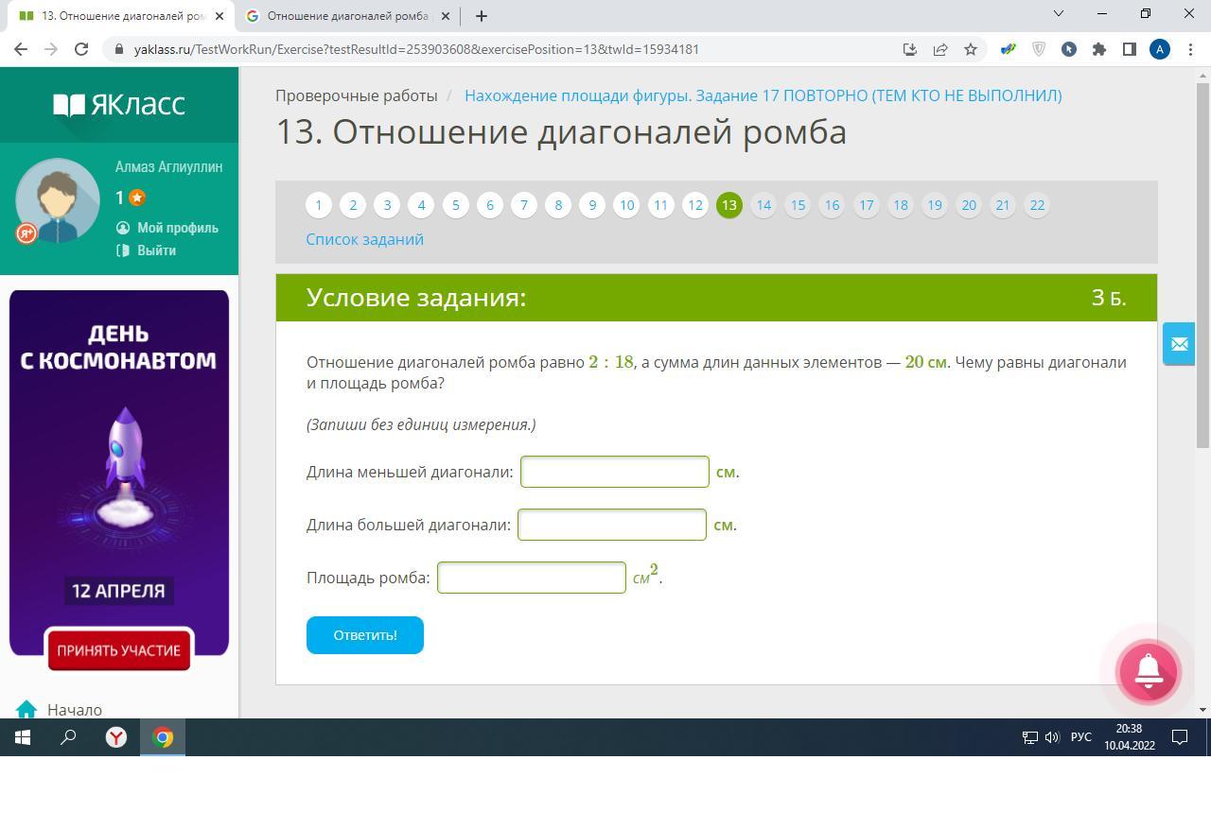
Task: Click the 'Ответить!' button
Action: (365, 635)
